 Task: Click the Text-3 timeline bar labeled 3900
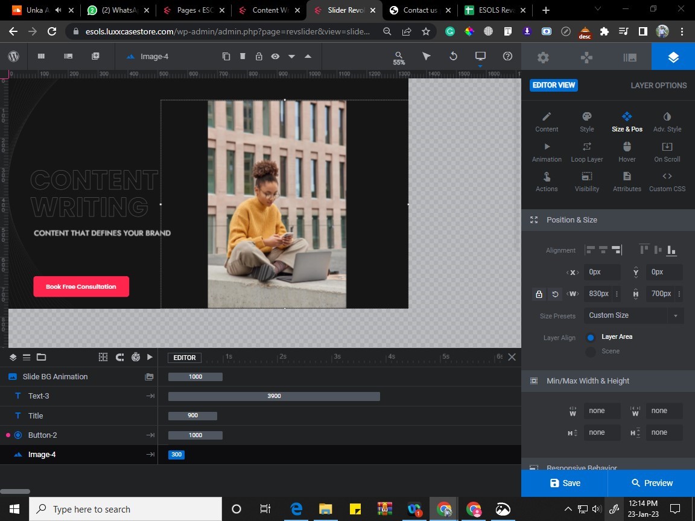point(274,396)
